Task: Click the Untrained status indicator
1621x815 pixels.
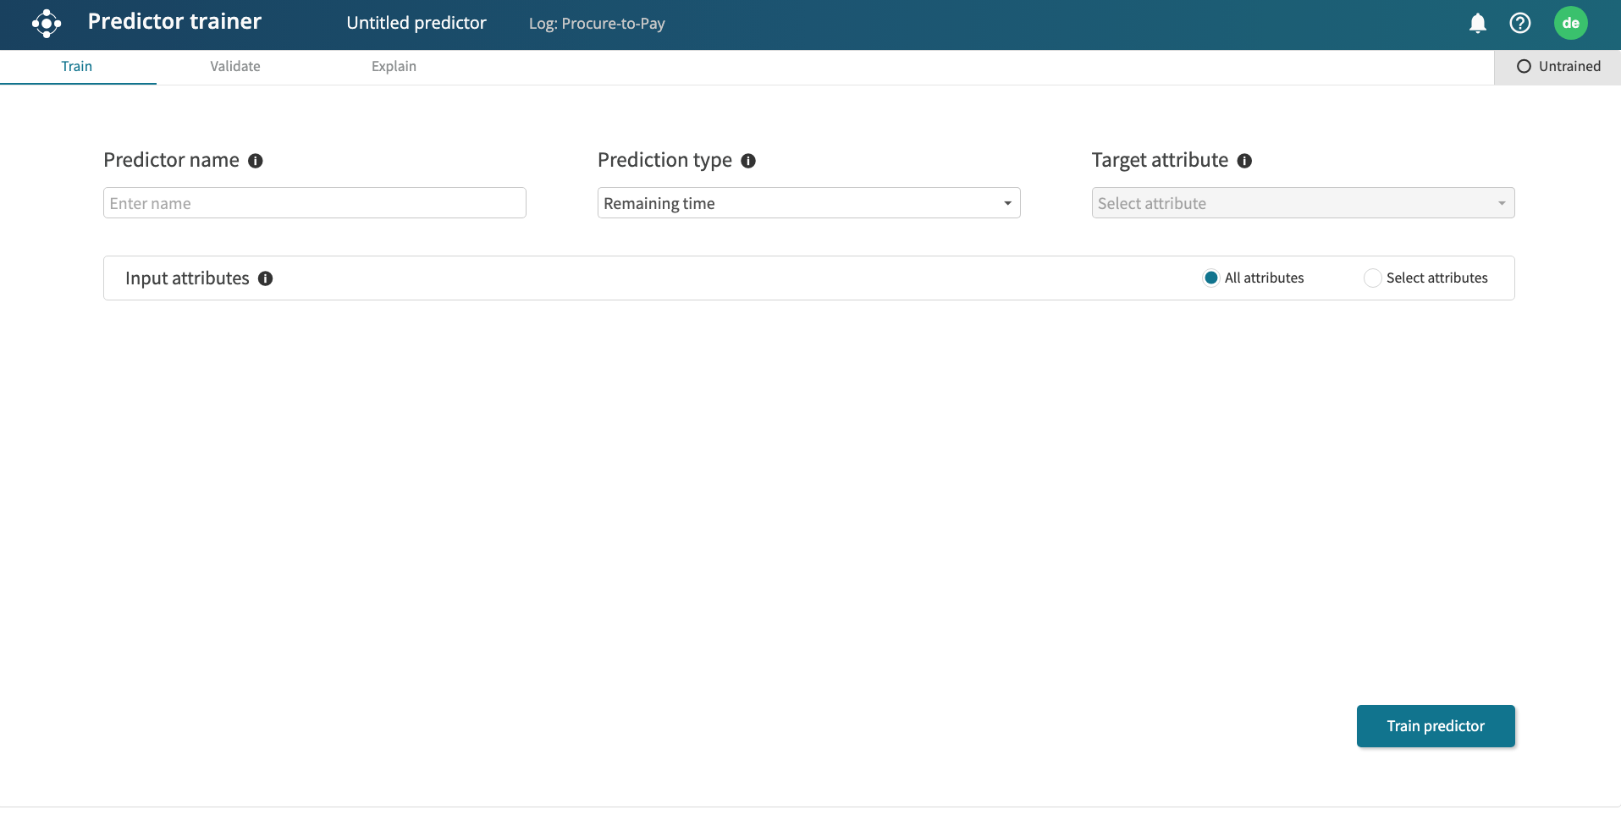Action: click(x=1558, y=66)
